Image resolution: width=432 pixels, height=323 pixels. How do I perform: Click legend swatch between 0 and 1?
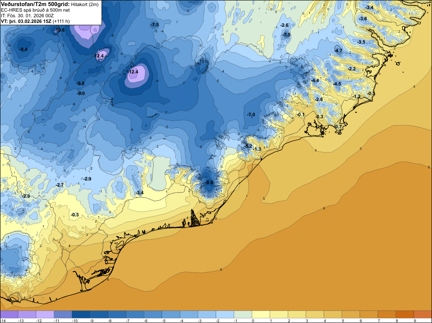pyautogui.click(x=262, y=314)
